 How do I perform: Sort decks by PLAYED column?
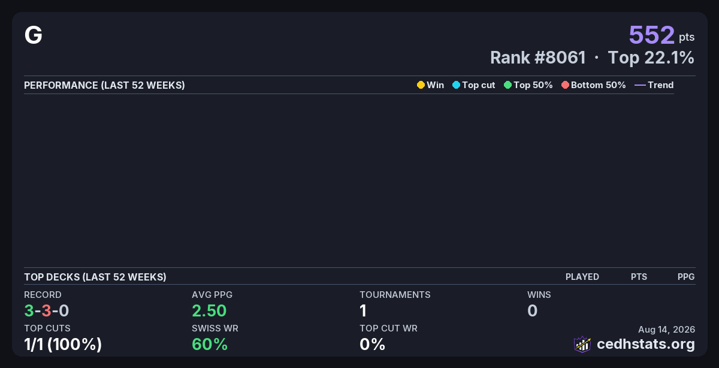pos(582,277)
